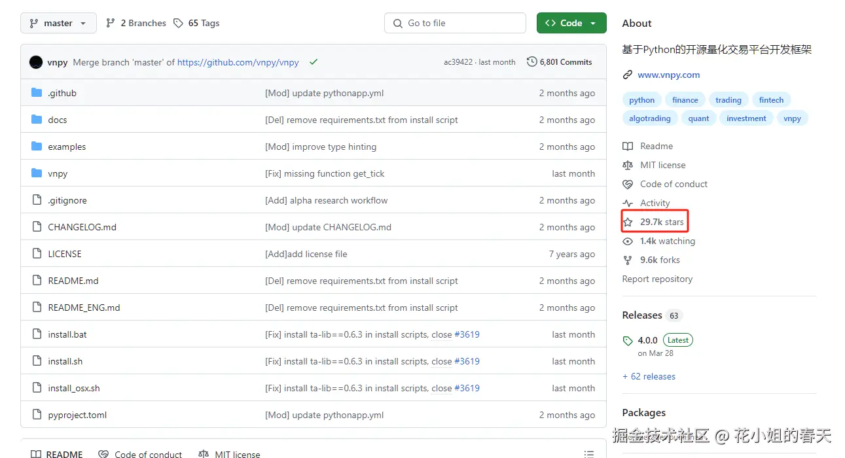845x458 pixels.
Task: Click the README_ENG.md file icon
Action: tap(37, 308)
